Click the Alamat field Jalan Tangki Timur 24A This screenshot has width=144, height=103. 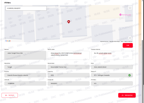click(25, 55)
